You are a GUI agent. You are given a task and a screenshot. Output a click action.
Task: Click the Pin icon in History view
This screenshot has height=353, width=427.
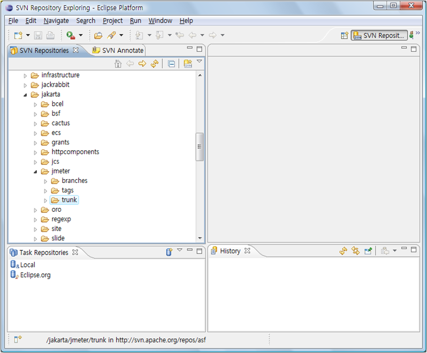coord(368,251)
